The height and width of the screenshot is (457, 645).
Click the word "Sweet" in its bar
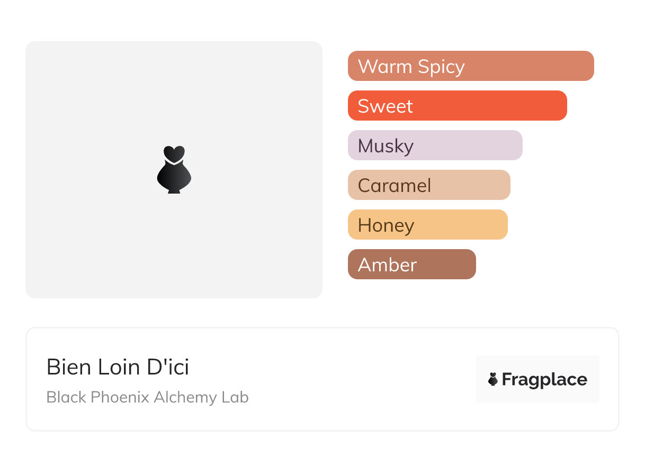tap(385, 106)
